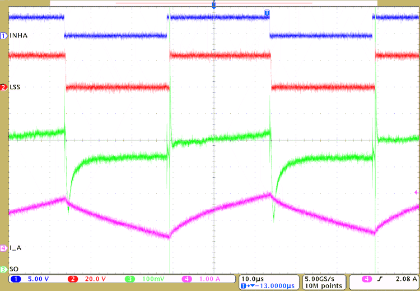Click the waveform record overview bar at top
420x291 pixels.
[213, 3]
